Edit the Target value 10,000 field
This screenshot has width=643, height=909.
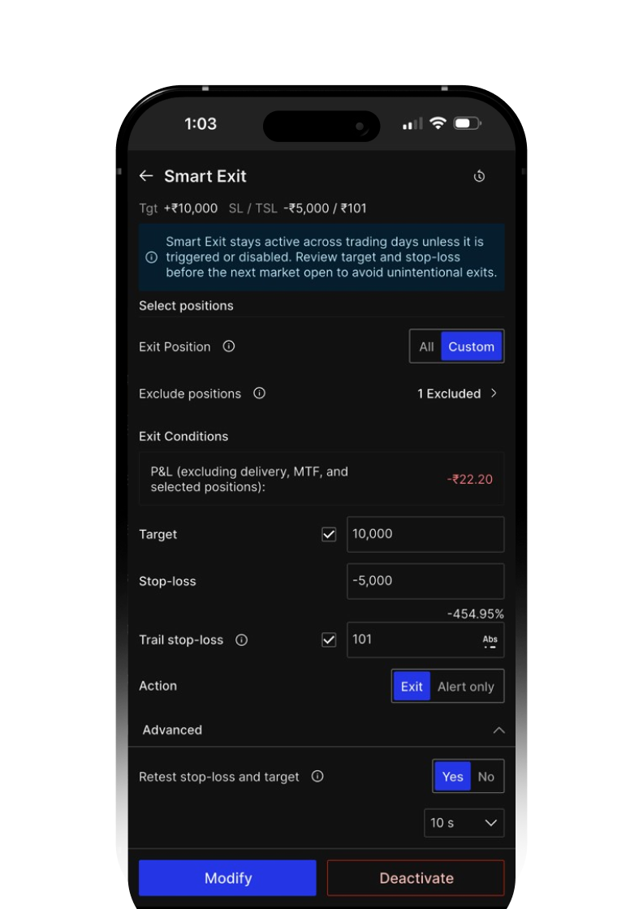(x=425, y=534)
